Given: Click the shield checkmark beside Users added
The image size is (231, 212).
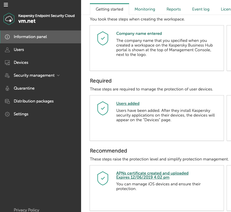Looking at the screenshot, I should [103, 108].
